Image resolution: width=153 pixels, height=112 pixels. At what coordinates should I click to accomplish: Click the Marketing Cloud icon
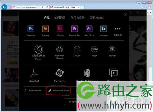click(x=39, y=49)
